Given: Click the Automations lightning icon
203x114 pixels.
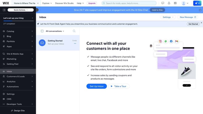Looking at the screenshot, I should click(4, 87).
